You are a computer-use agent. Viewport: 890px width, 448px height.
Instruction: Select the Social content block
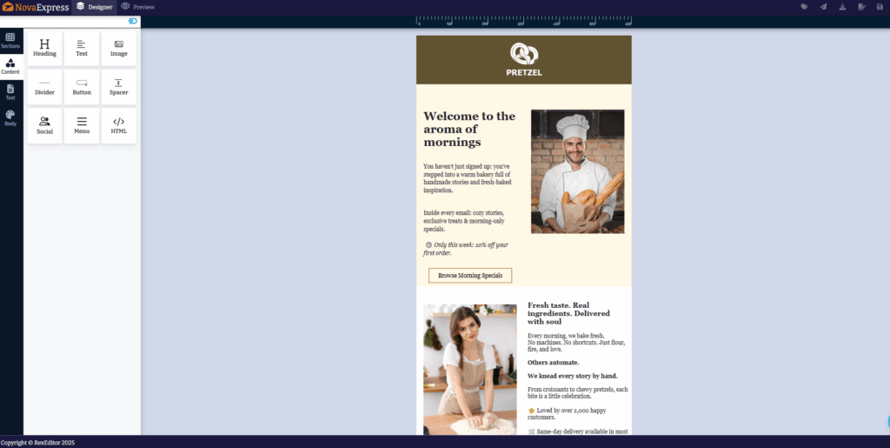tap(44, 126)
